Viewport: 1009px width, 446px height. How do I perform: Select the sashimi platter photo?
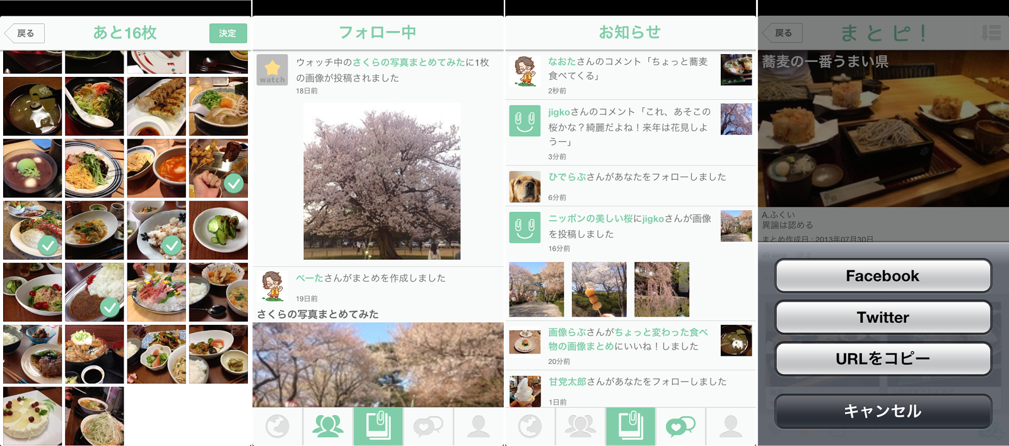(x=156, y=292)
